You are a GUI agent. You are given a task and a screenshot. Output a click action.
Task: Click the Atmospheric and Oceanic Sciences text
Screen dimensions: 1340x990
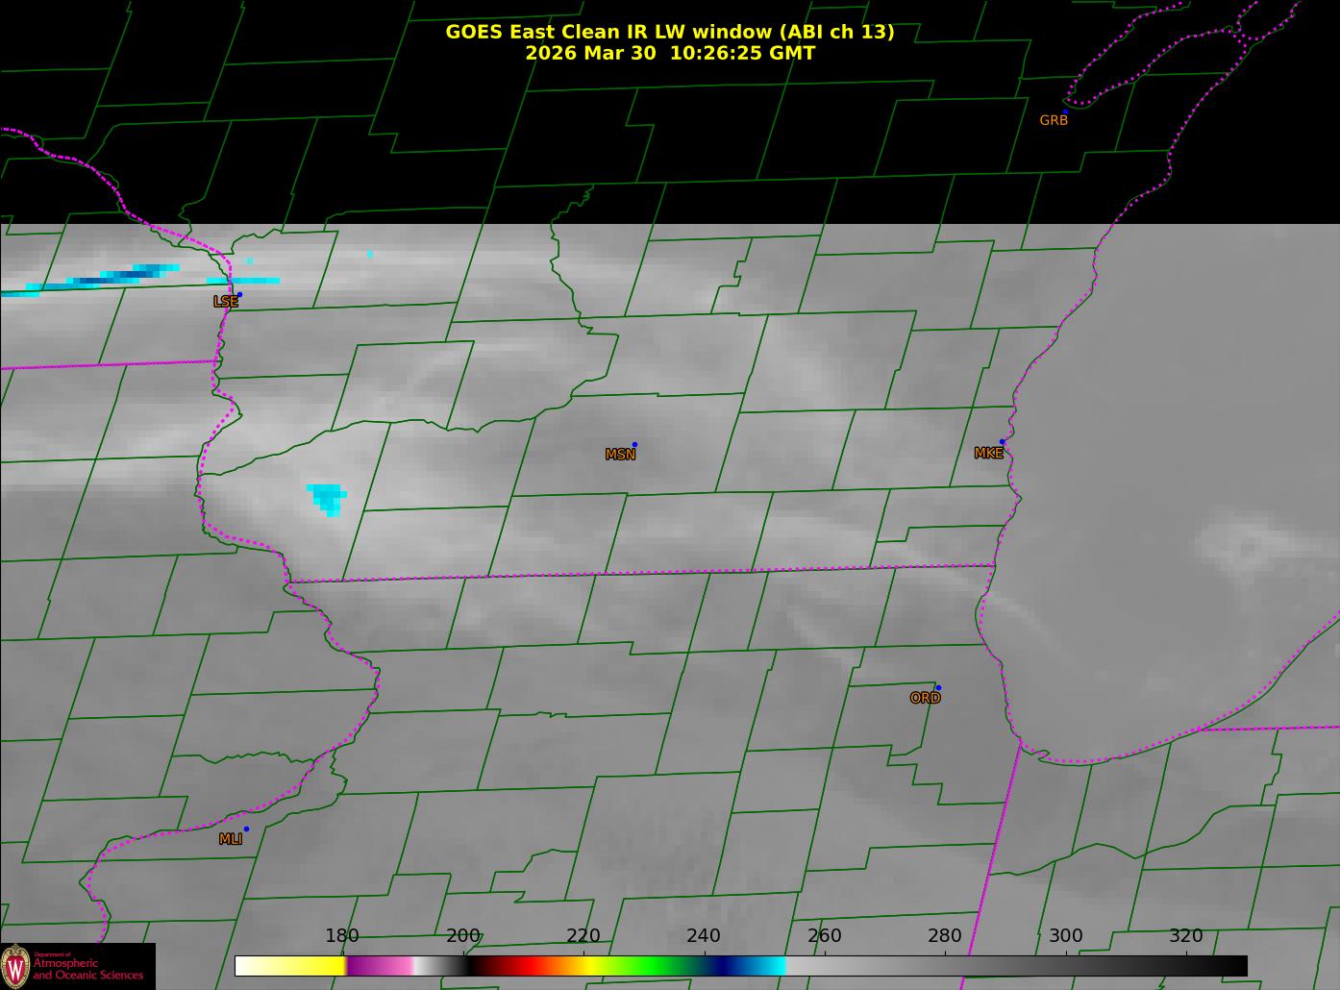tap(87, 969)
